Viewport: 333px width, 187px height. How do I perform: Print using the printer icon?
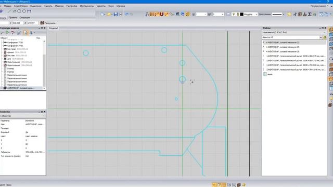120,14
